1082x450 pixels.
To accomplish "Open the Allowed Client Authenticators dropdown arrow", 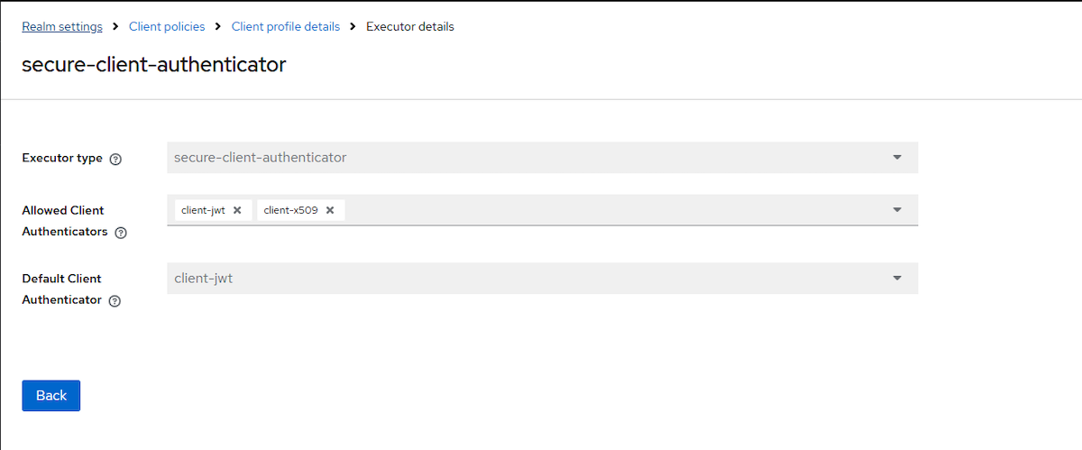I will 897,209.
